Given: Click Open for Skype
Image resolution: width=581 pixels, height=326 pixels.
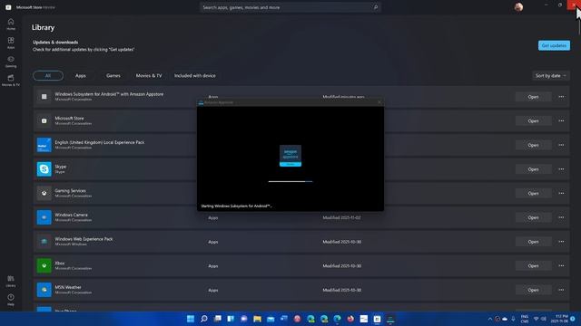Looking at the screenshot, I should (x=533, y=169).
